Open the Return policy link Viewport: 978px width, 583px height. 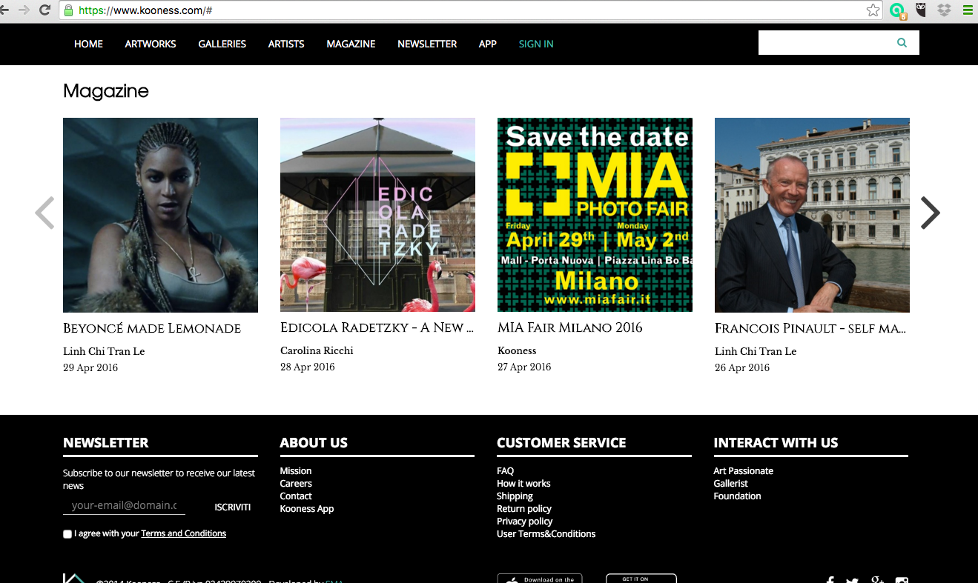[524, 509]
